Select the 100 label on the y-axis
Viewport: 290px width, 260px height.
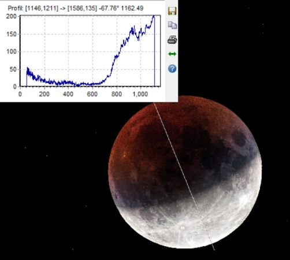pyautogui.click(x=12, y=51)
